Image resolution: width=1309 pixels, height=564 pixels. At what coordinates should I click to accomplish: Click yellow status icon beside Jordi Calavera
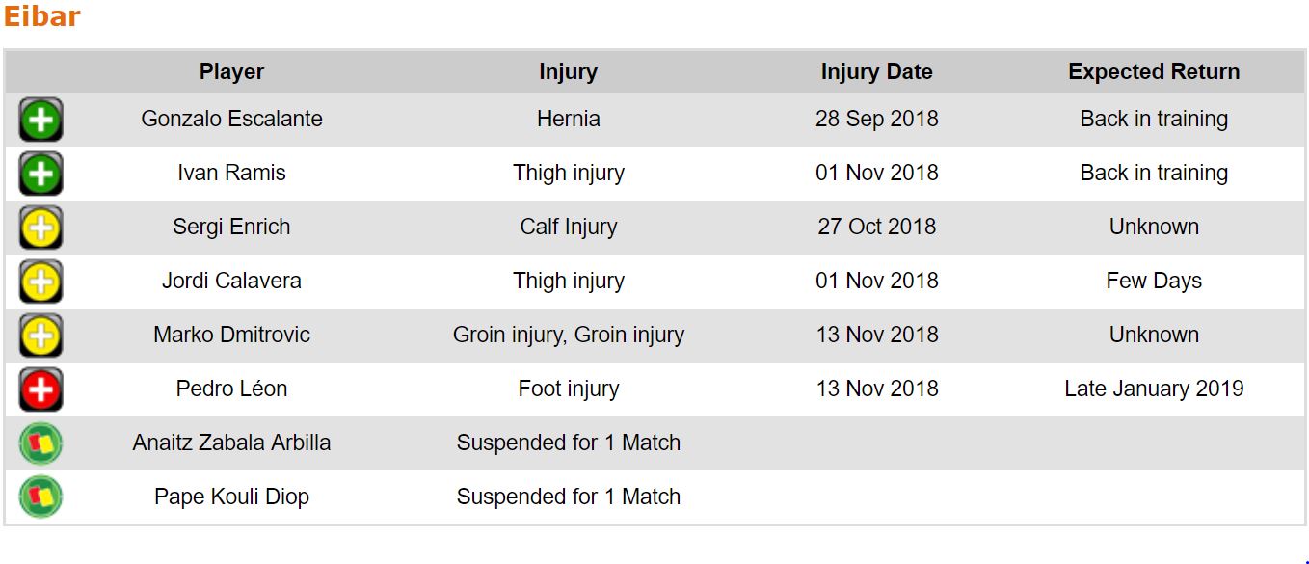pos(40,282)
